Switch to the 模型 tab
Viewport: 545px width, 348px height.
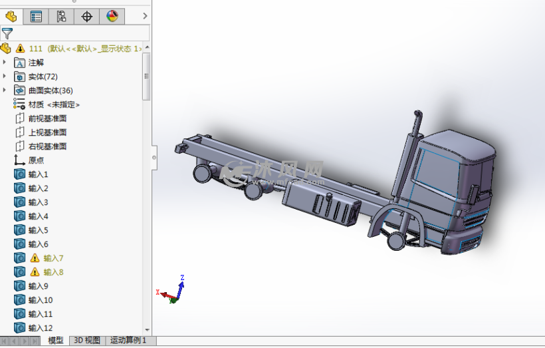pos(56,341)
